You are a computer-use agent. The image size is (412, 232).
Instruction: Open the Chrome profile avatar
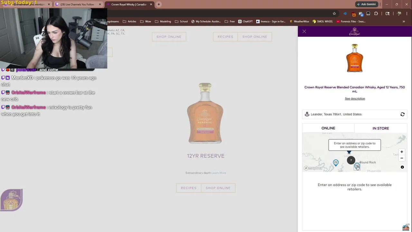click(399, 14)
